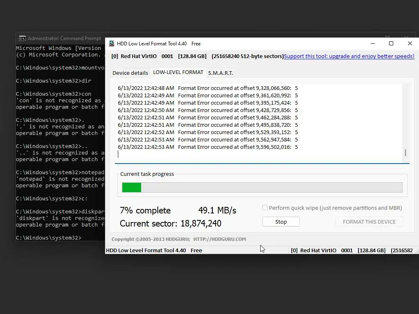Click log entry with offset 9,328,066,560
419x314 pixels.
pos(207,88)
